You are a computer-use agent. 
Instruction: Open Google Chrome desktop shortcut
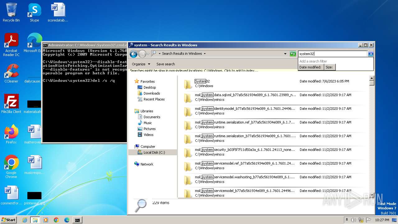coord(11,167)
